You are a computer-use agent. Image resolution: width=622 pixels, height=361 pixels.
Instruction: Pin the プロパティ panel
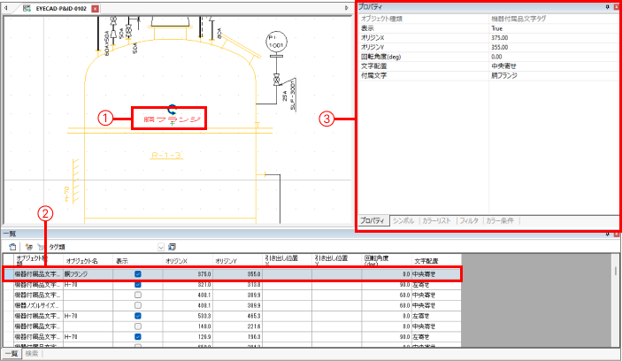point(607,7)
